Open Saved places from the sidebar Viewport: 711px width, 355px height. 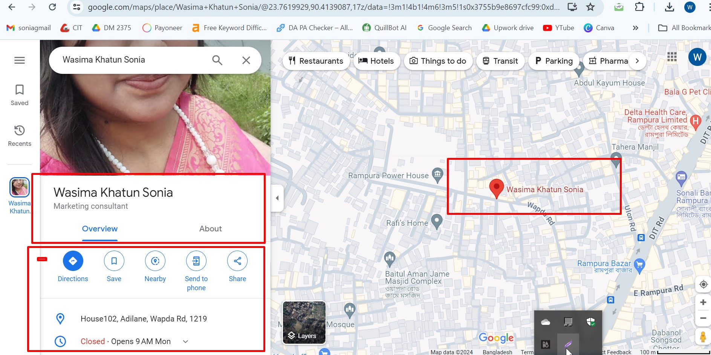19,95
